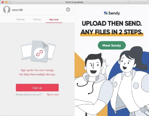Image resolution: width=149 pixels, height=116 pixels.
Task: Click the red Sign up button
Action: pos(37,88)
